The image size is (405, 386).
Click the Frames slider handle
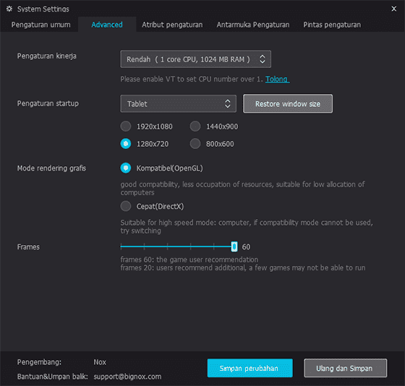[234, 246]
